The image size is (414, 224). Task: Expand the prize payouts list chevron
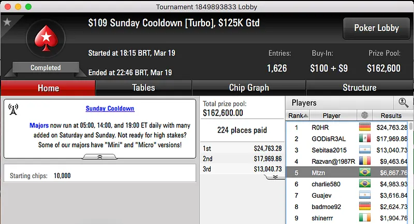tap(275, 176)
